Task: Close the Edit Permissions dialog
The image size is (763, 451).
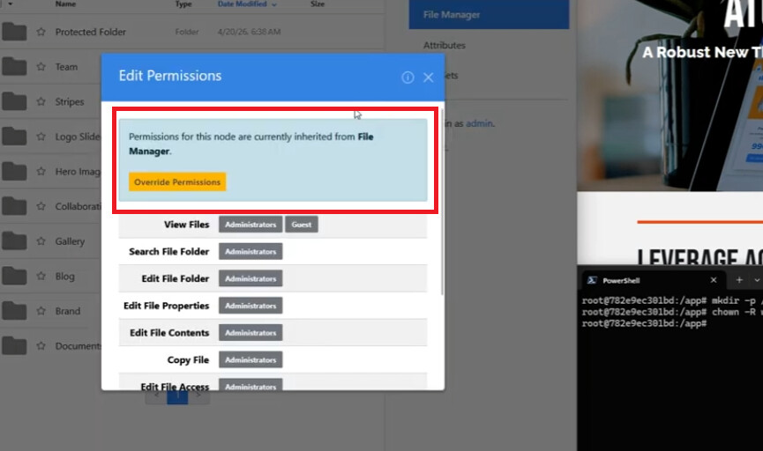Action: click(x=428, y=78)
